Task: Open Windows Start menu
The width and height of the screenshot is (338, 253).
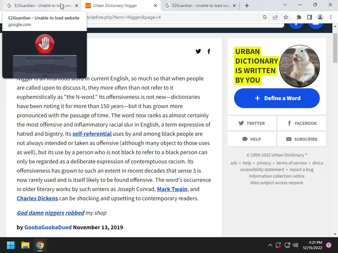Action: [x=11, y=245]
